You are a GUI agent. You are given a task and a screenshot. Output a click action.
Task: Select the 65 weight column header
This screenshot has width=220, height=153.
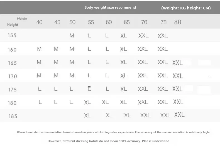[127, 22]
